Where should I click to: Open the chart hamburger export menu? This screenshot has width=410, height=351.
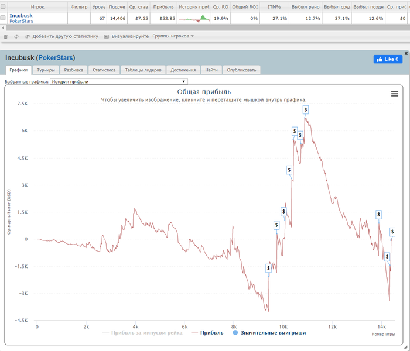[395, 94]
